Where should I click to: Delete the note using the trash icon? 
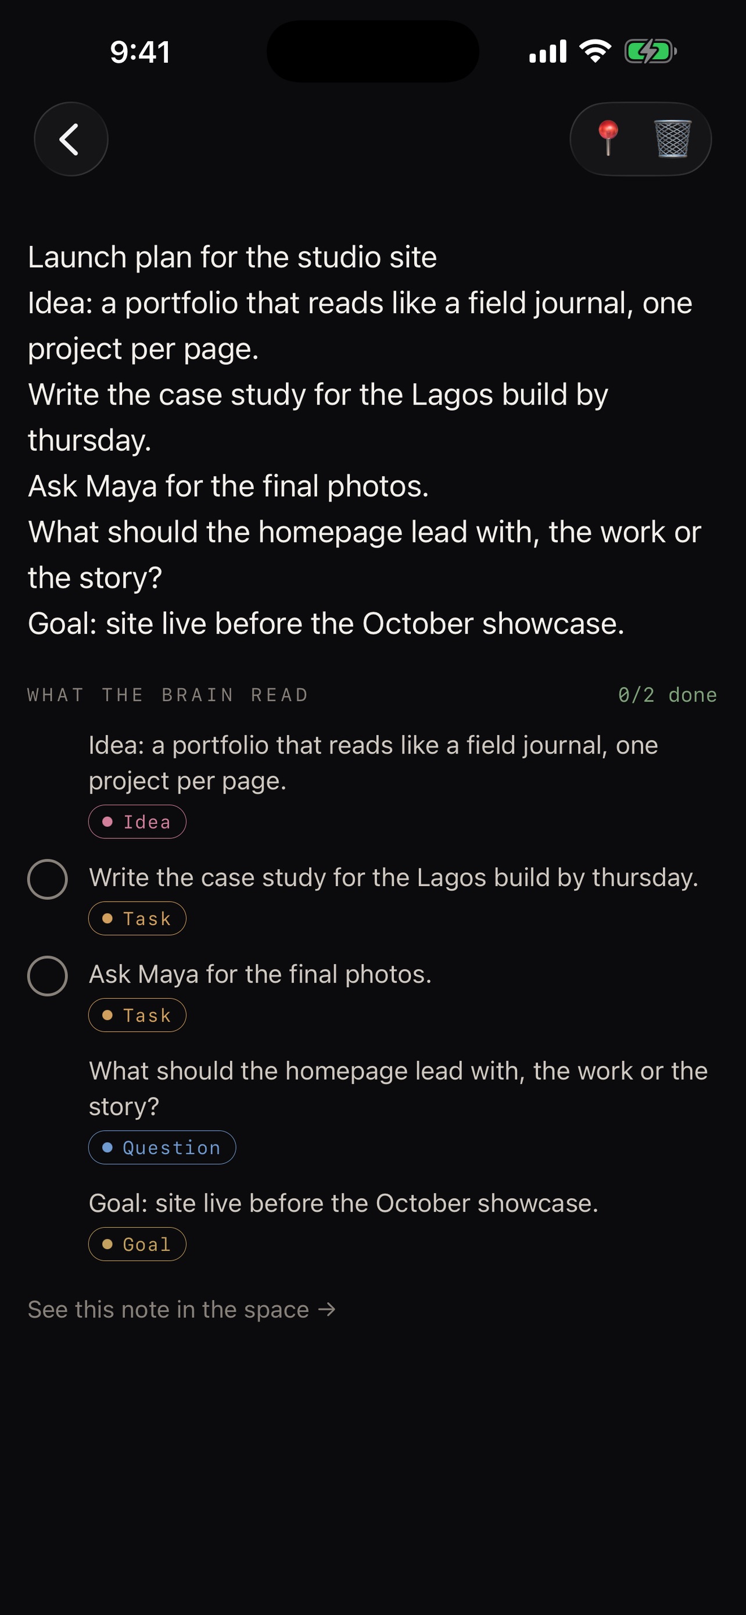[x=673, y=138]
